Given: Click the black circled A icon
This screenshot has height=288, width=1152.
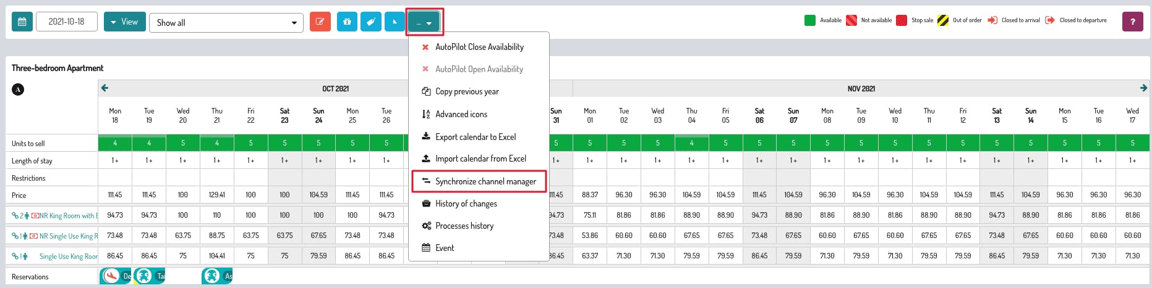Looking at the screenshot, I should [x=18, y=89].
